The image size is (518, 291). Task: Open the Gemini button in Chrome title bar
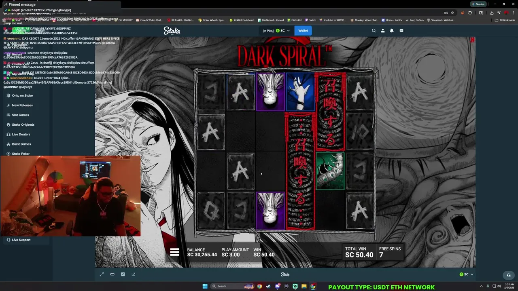[478, 4]
